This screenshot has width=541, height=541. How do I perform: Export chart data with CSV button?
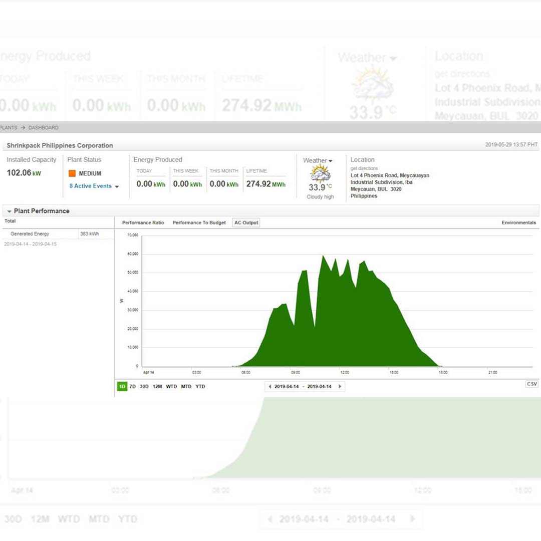click(531, 384)
